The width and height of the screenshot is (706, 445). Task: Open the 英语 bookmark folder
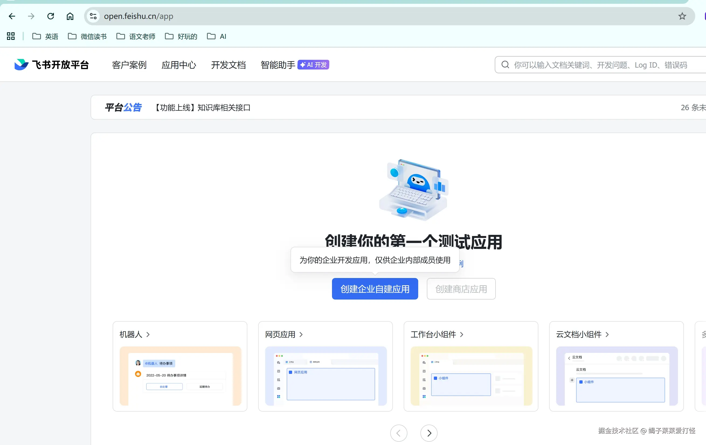point(45,36)
